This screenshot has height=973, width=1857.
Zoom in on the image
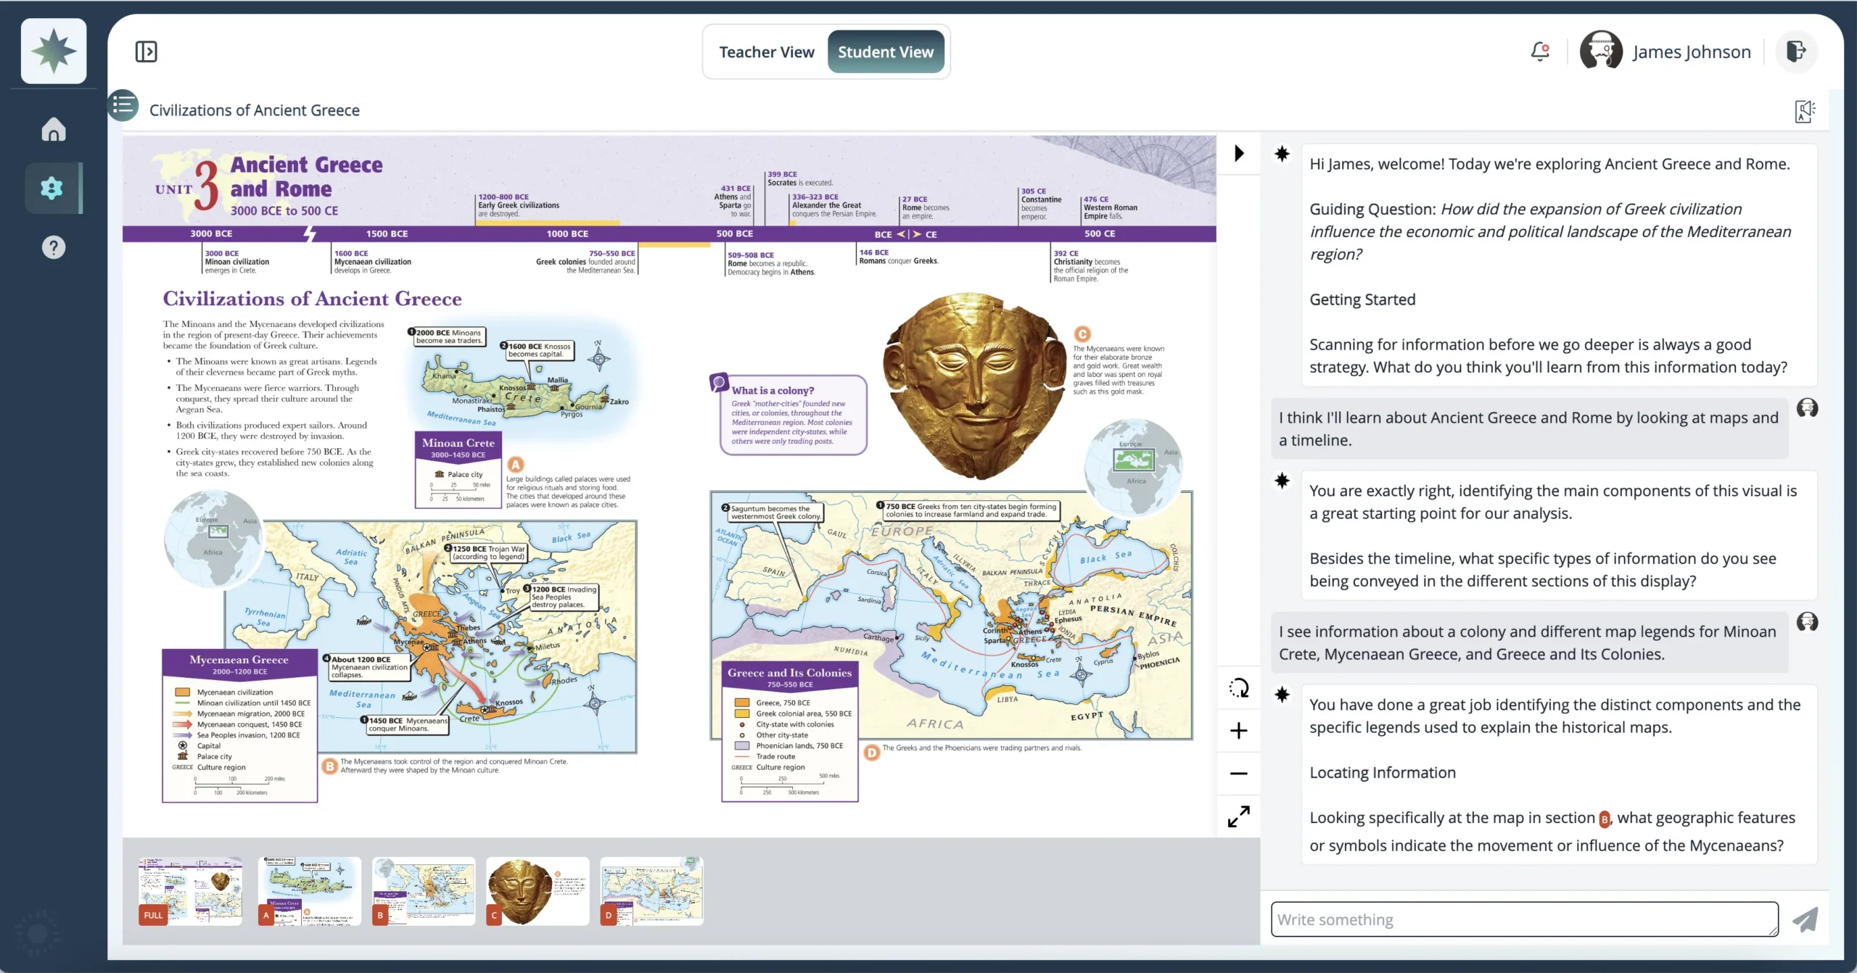coord(1239,730)
